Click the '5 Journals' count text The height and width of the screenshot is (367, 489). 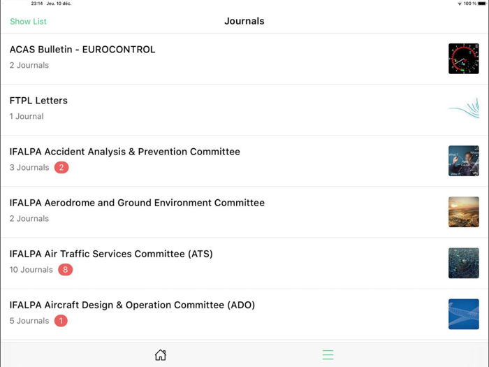pyautogui.click(x=29, y=321)
